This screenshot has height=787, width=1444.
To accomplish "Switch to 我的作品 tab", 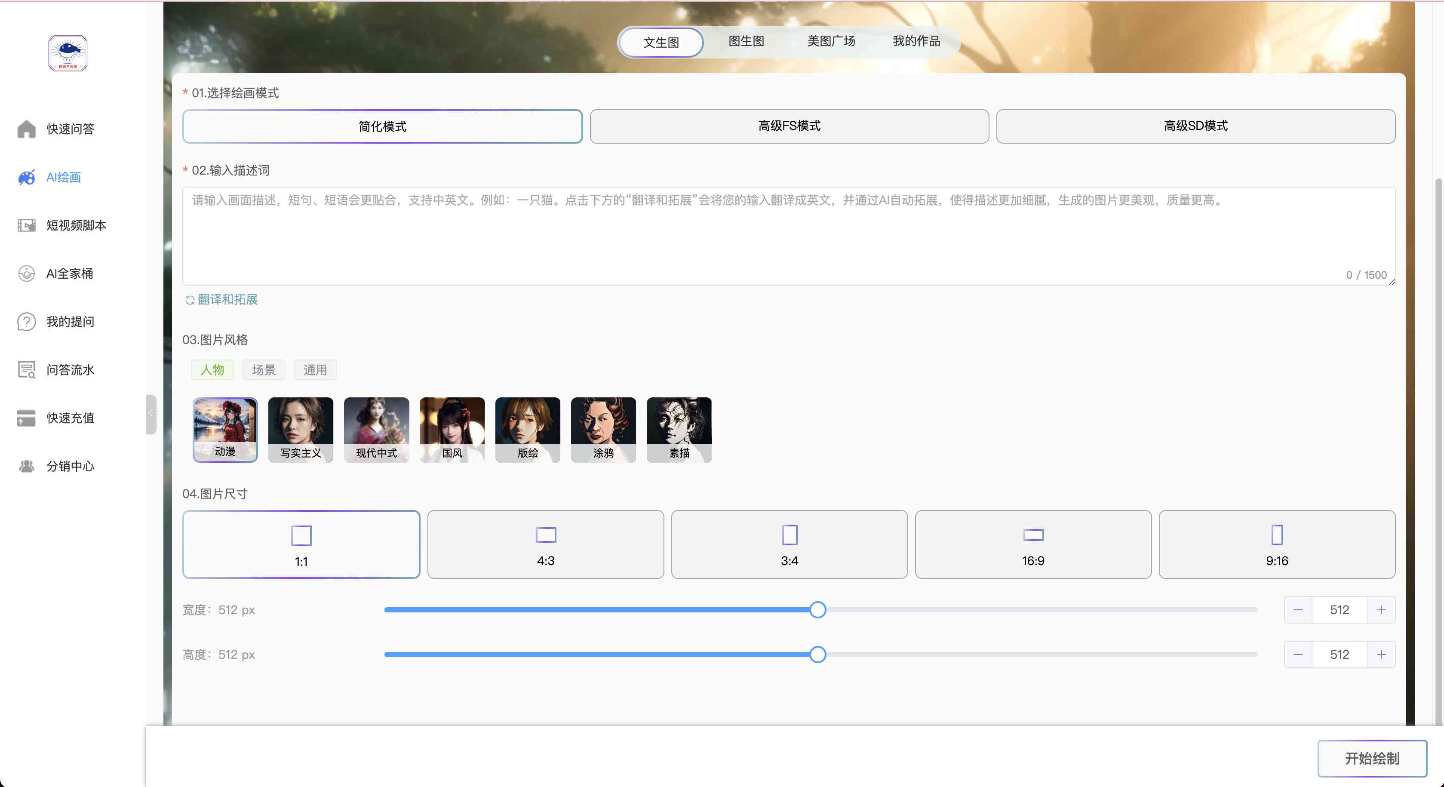I will click(915, 42).
